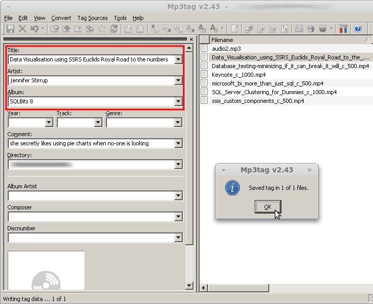
Task: Open the Tag Sources menu
Action: coord(93,18)
